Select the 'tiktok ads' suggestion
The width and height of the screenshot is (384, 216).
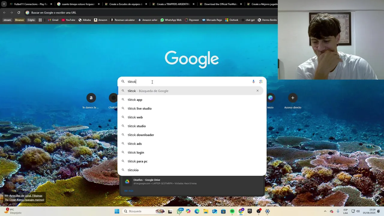point(192,144)
